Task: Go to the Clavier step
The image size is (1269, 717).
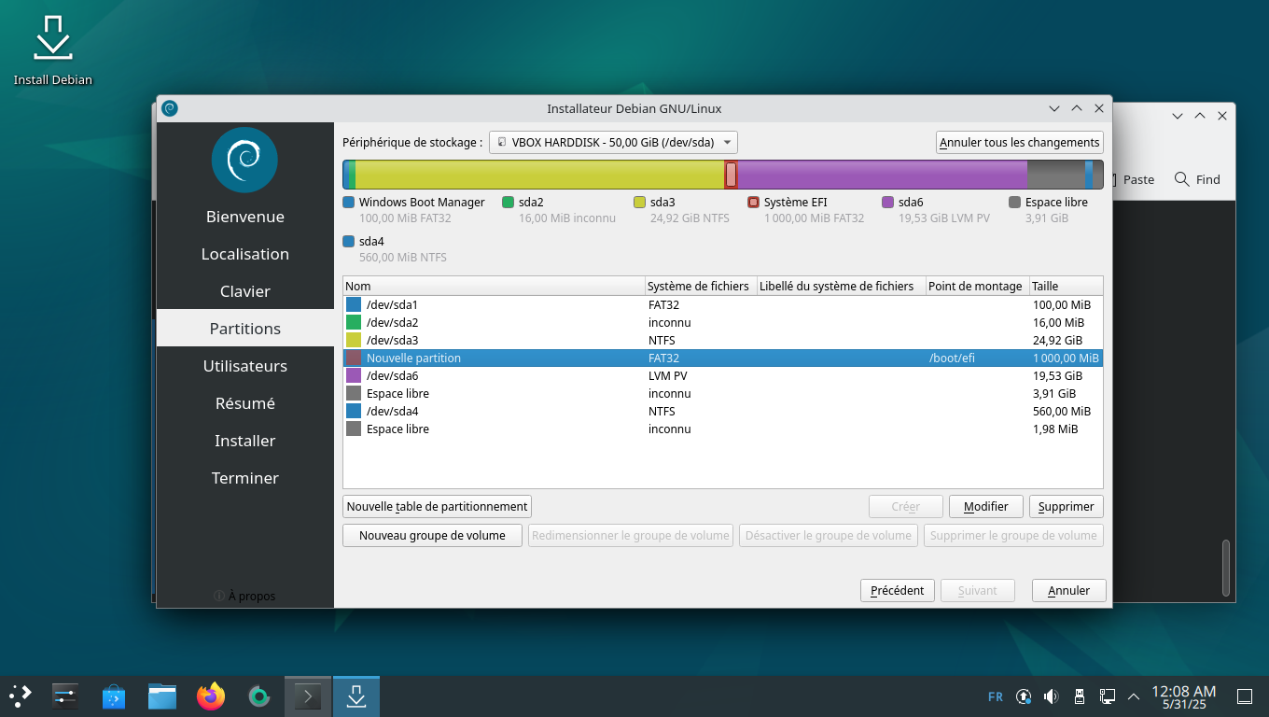Action: (x=245, y=291)
